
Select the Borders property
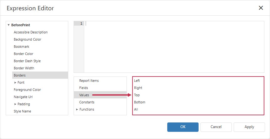40,75
